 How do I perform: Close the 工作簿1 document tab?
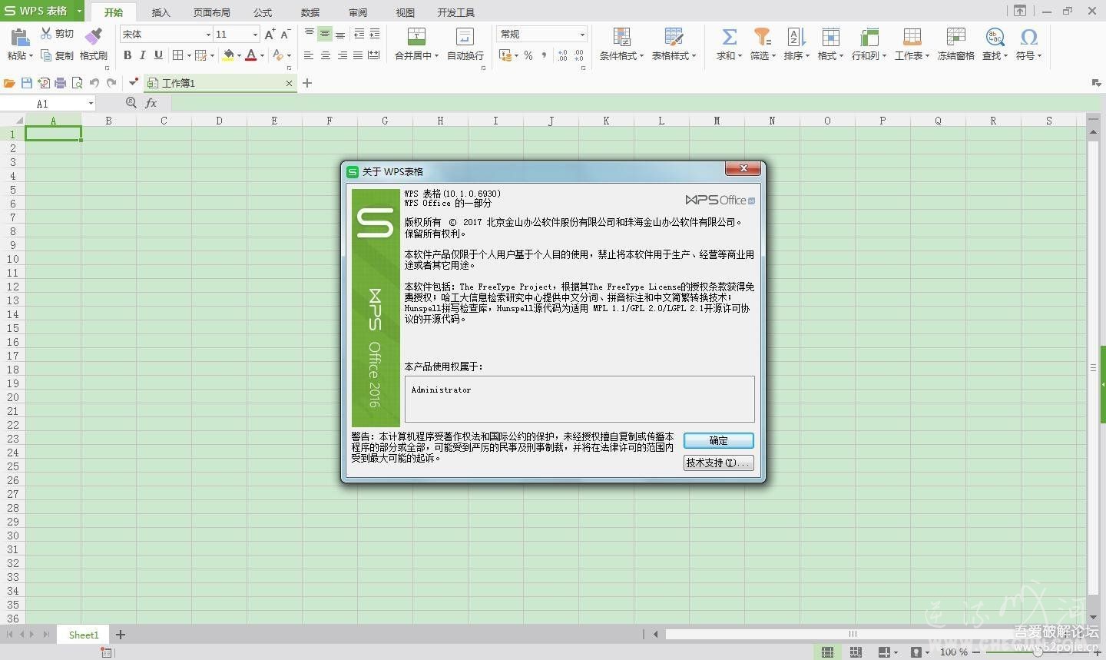coord(289,83)
